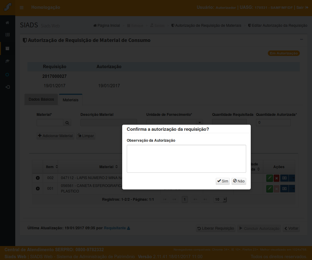
Task: Click Sair logout in header
Action: point(302,8)
